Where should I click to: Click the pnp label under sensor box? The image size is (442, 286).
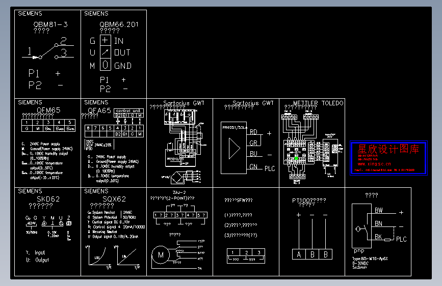pyautogui.click(x=359, y=251)
